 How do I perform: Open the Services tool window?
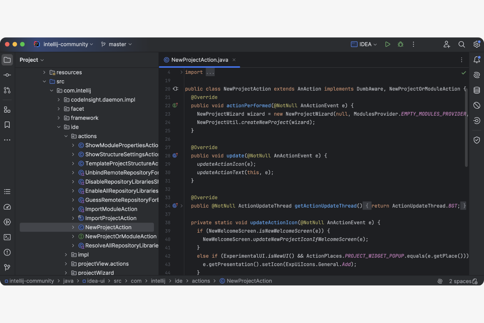7,222
